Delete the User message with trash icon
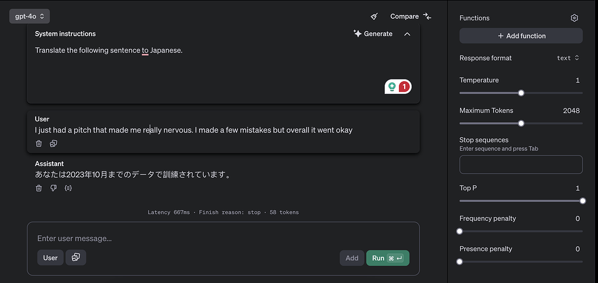The width and height of the screenshot is (598, 283). [39, 144]
